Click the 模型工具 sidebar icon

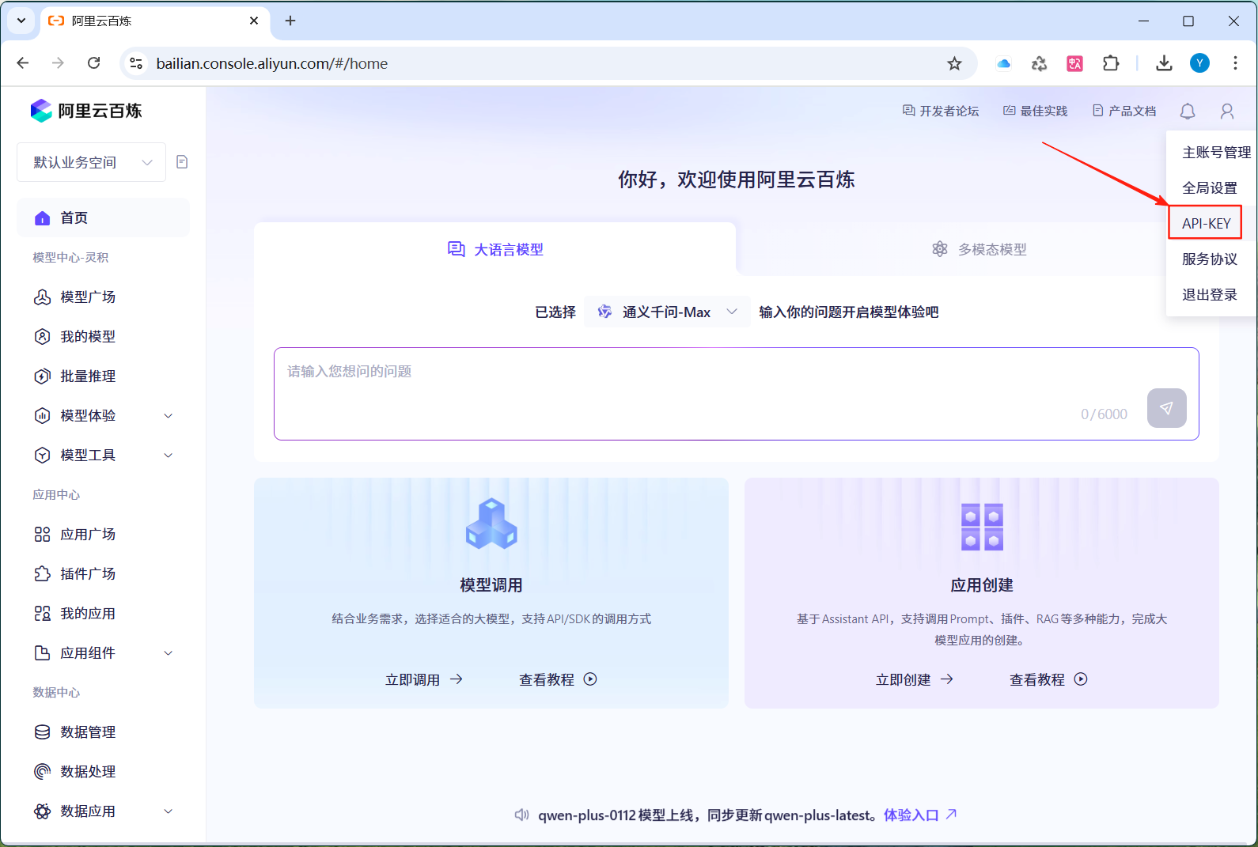click(x=43, y=456)
